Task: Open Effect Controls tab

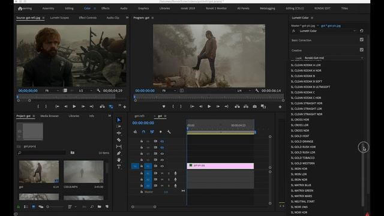Action: (x=88, y=17)
